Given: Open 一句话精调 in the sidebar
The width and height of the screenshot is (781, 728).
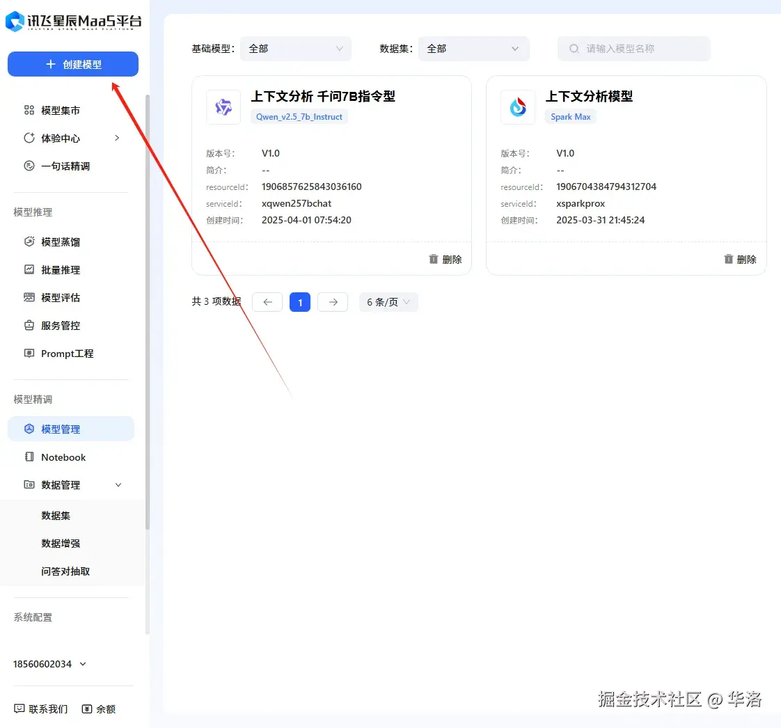Looking at the screenshot, I should [x=65, y=166].
